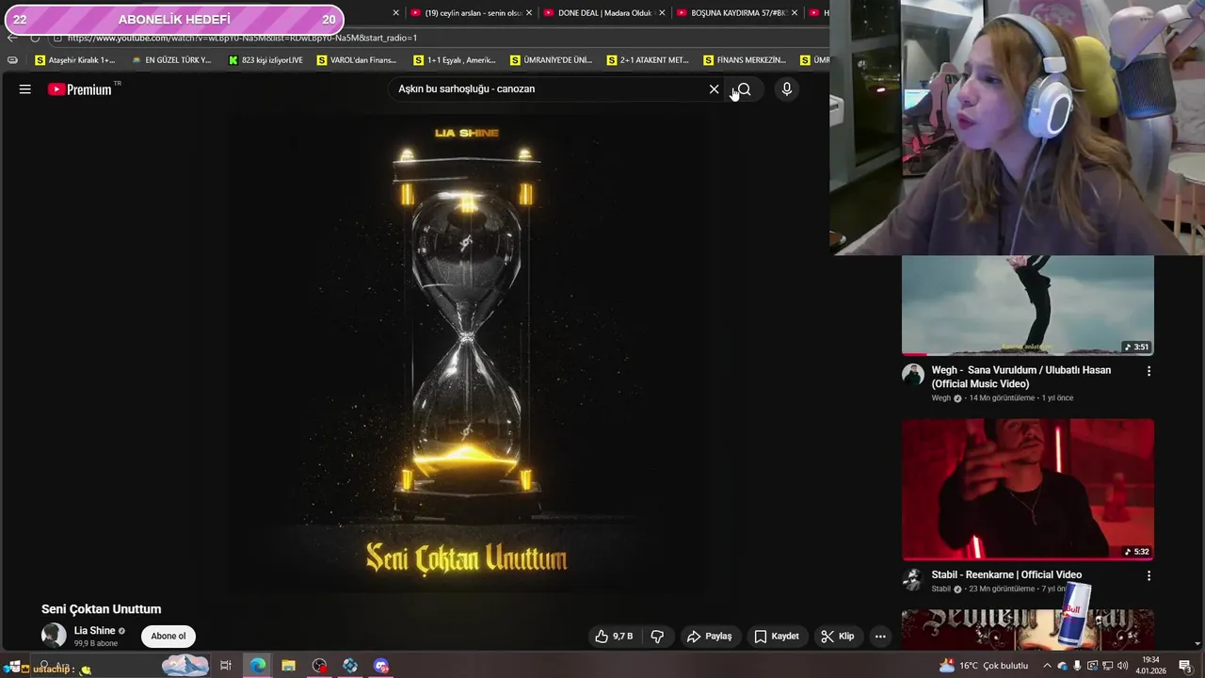The height and width of the screenshot is (678, 1205).
Task: Subscribe with the 'Abone ol' button
Action: pyautogui.click(x=169, y=636)
